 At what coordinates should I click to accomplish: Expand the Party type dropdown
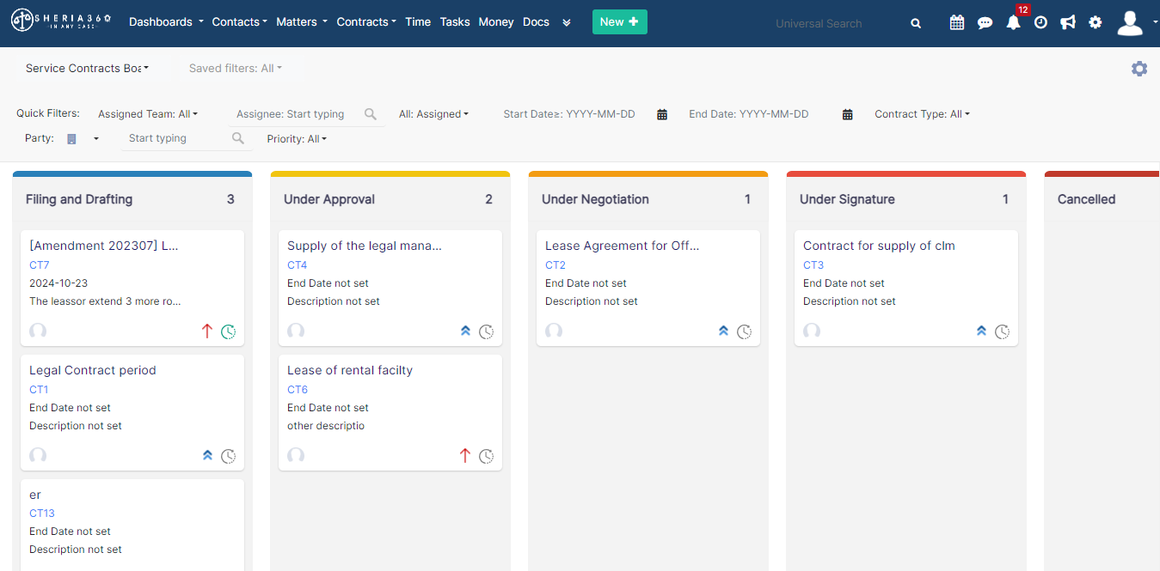(83, 139)
